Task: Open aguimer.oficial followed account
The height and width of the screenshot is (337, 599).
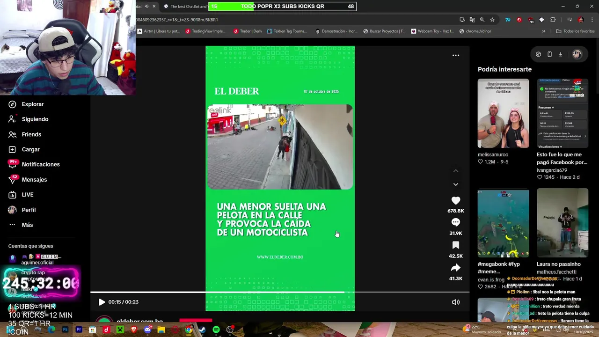Action: coord(35,259)
